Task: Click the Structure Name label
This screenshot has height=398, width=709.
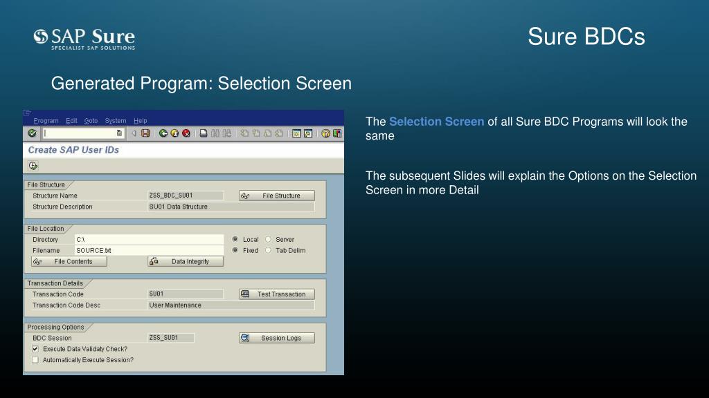Action: [x=55, y=196]
